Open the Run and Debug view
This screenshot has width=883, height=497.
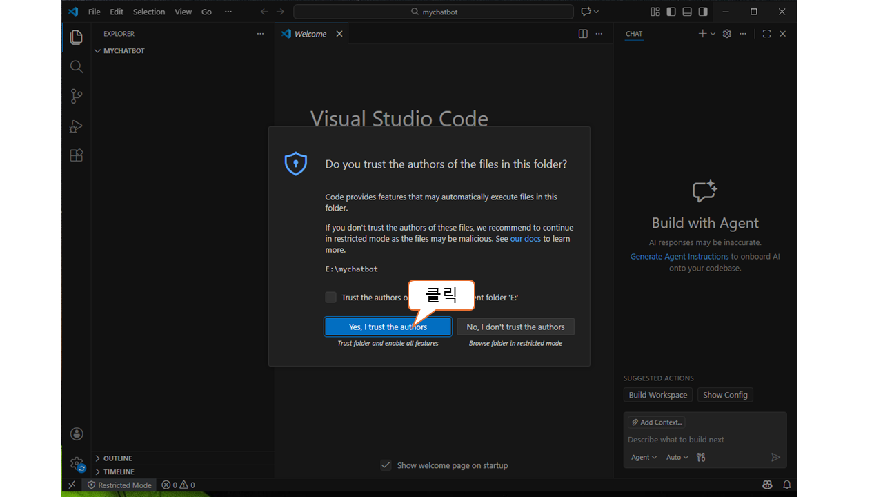pyautogui.click(x=77, y=126)
